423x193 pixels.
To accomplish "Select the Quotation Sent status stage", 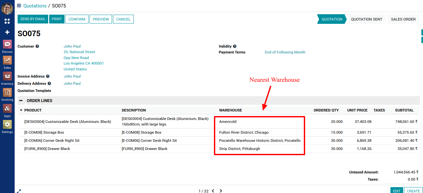I will coord(366,19).
